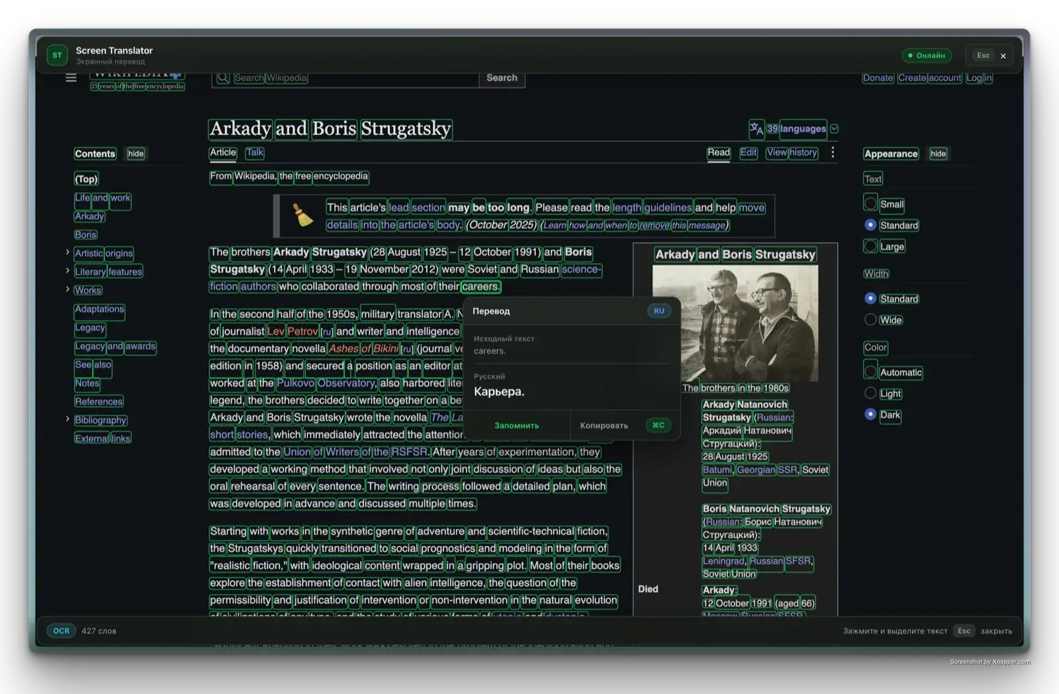Select the Standard text size option
Viewport: 1059px width, 694px height.
point(870,225)
